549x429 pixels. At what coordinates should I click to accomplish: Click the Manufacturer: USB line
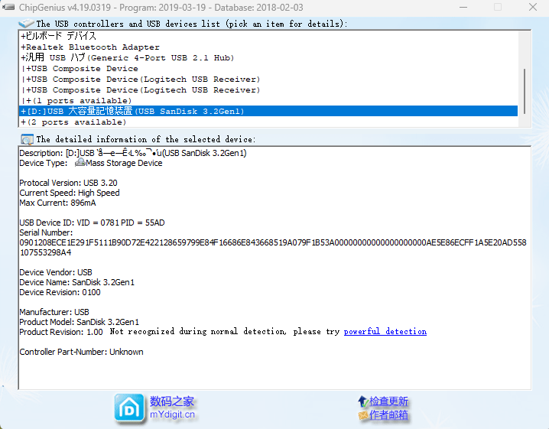54,312
